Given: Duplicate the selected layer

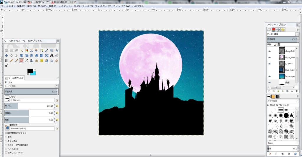Looking at the screenshot, I should coord(287,91).
